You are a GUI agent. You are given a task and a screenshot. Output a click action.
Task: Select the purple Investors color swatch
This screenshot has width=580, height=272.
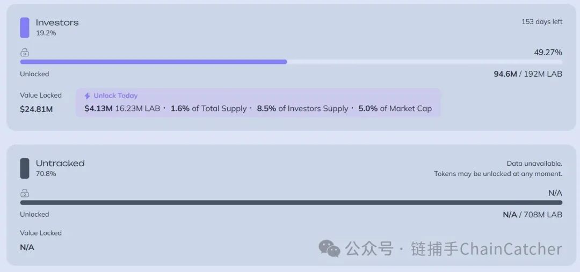24,28
